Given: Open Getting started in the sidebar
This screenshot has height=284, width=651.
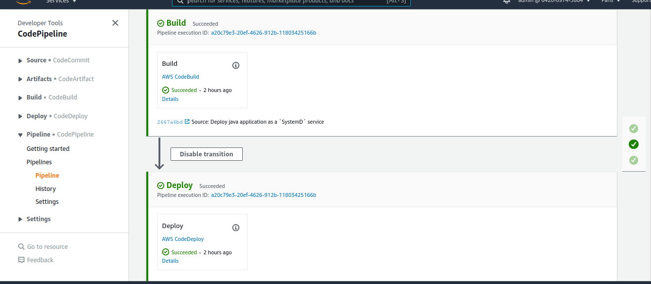Looking at the screenshot, I should click(48, 148).
